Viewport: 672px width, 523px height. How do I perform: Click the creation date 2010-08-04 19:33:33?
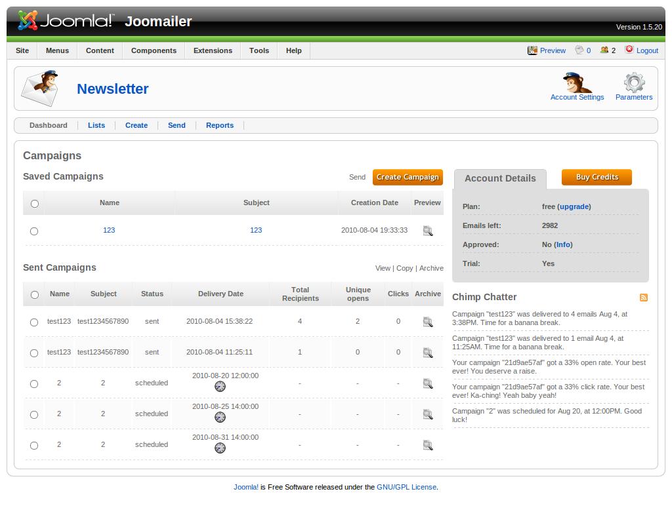click(x=374, y=230)
